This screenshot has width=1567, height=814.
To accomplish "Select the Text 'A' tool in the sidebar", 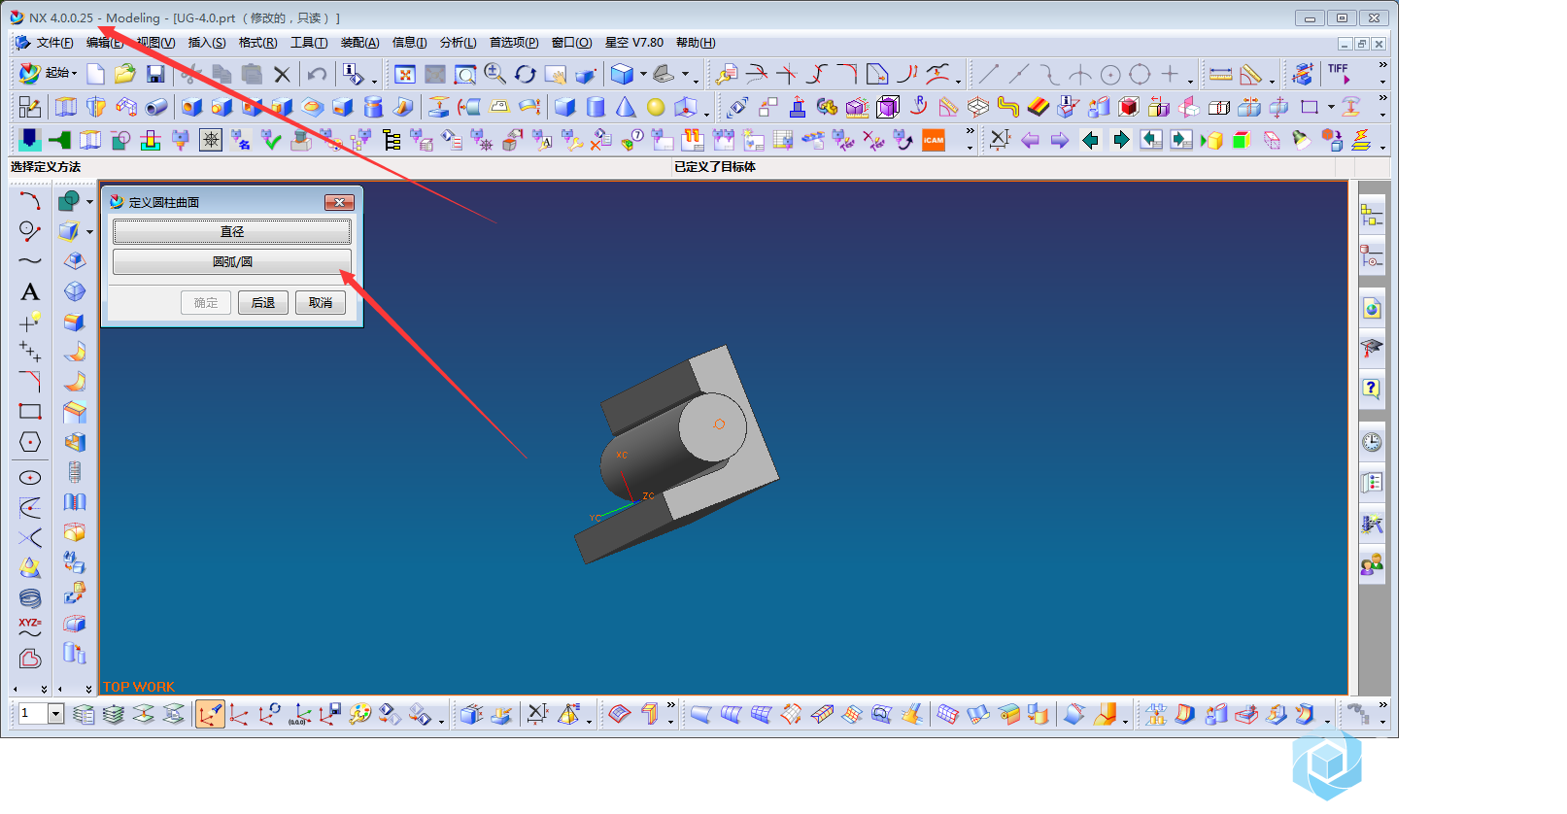I will click(30, 291).
